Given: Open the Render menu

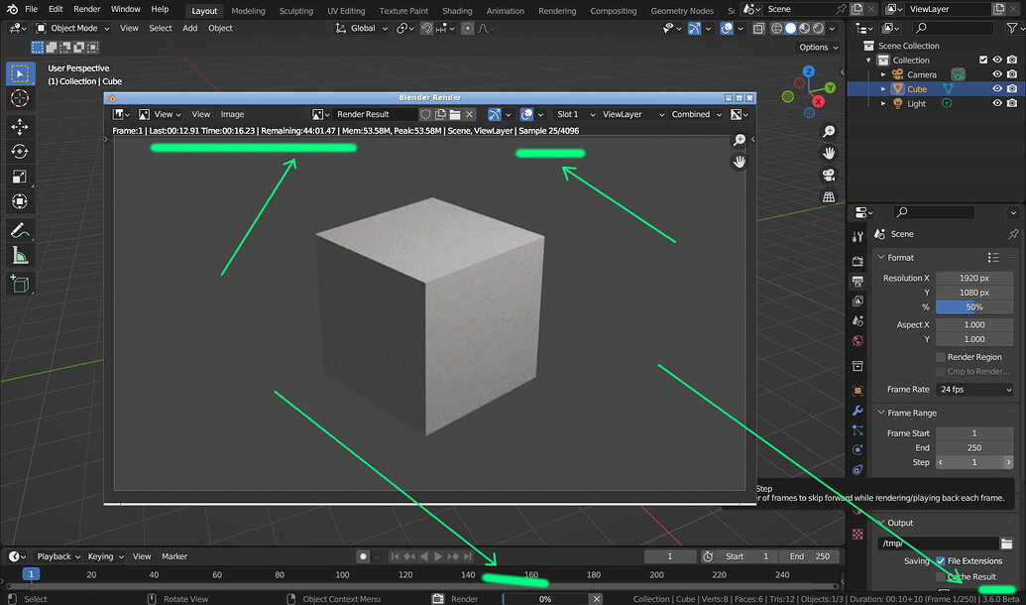Looking at the screenshot, I should (x=87, y=9).
